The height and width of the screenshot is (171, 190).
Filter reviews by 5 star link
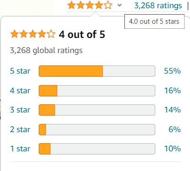click(20, 71)
